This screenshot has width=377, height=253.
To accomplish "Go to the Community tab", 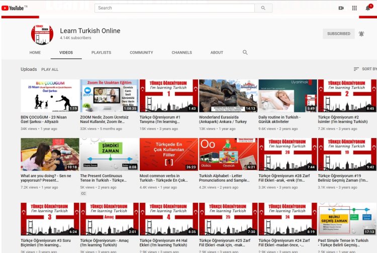I will click(x=141, y=52).
